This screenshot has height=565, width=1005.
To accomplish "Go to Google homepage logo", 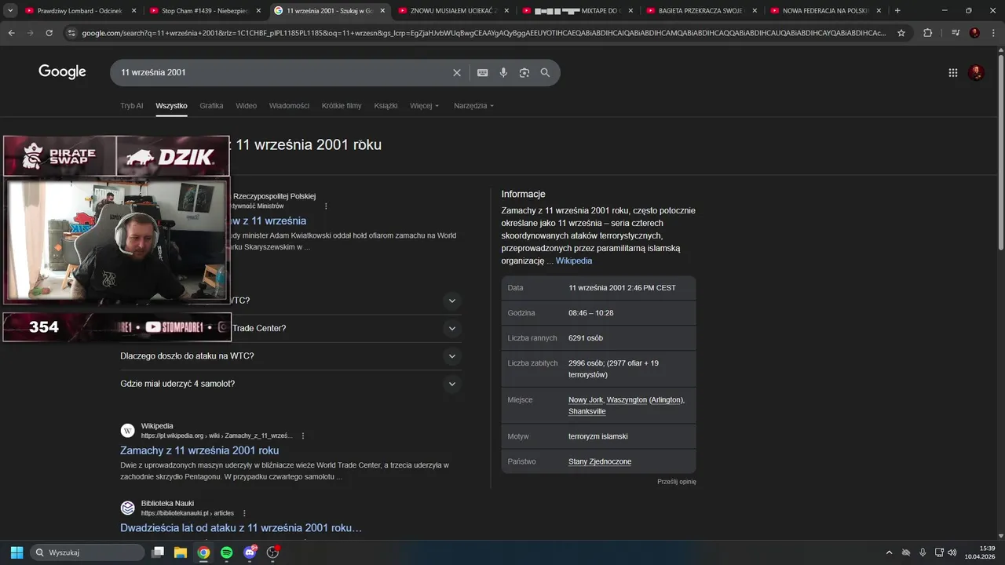I will pyautogui.click(x=62, y=72).
